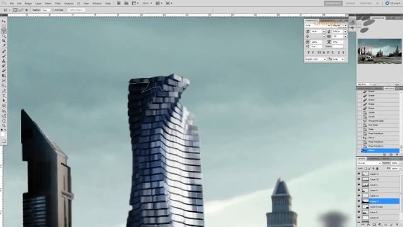Select the Polygonal Lasso tool in toolbox
Image resolution: width=403 pixels, height=227 pixels.
tap(4, 31)
